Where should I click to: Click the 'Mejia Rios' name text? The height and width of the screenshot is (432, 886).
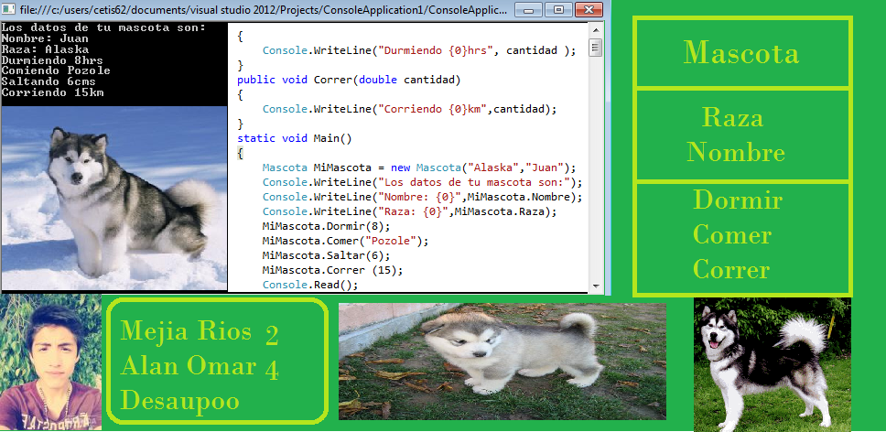(x=186, y=331)
